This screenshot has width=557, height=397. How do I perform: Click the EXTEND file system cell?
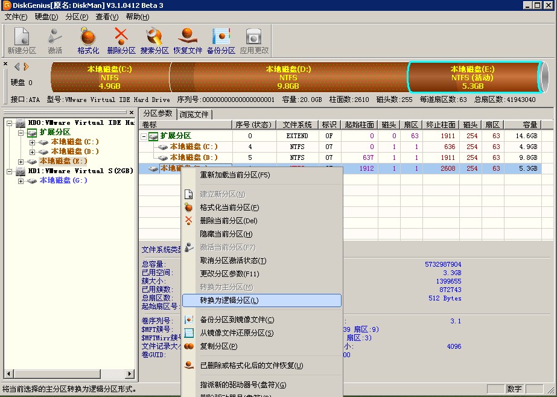pos(298,136)
